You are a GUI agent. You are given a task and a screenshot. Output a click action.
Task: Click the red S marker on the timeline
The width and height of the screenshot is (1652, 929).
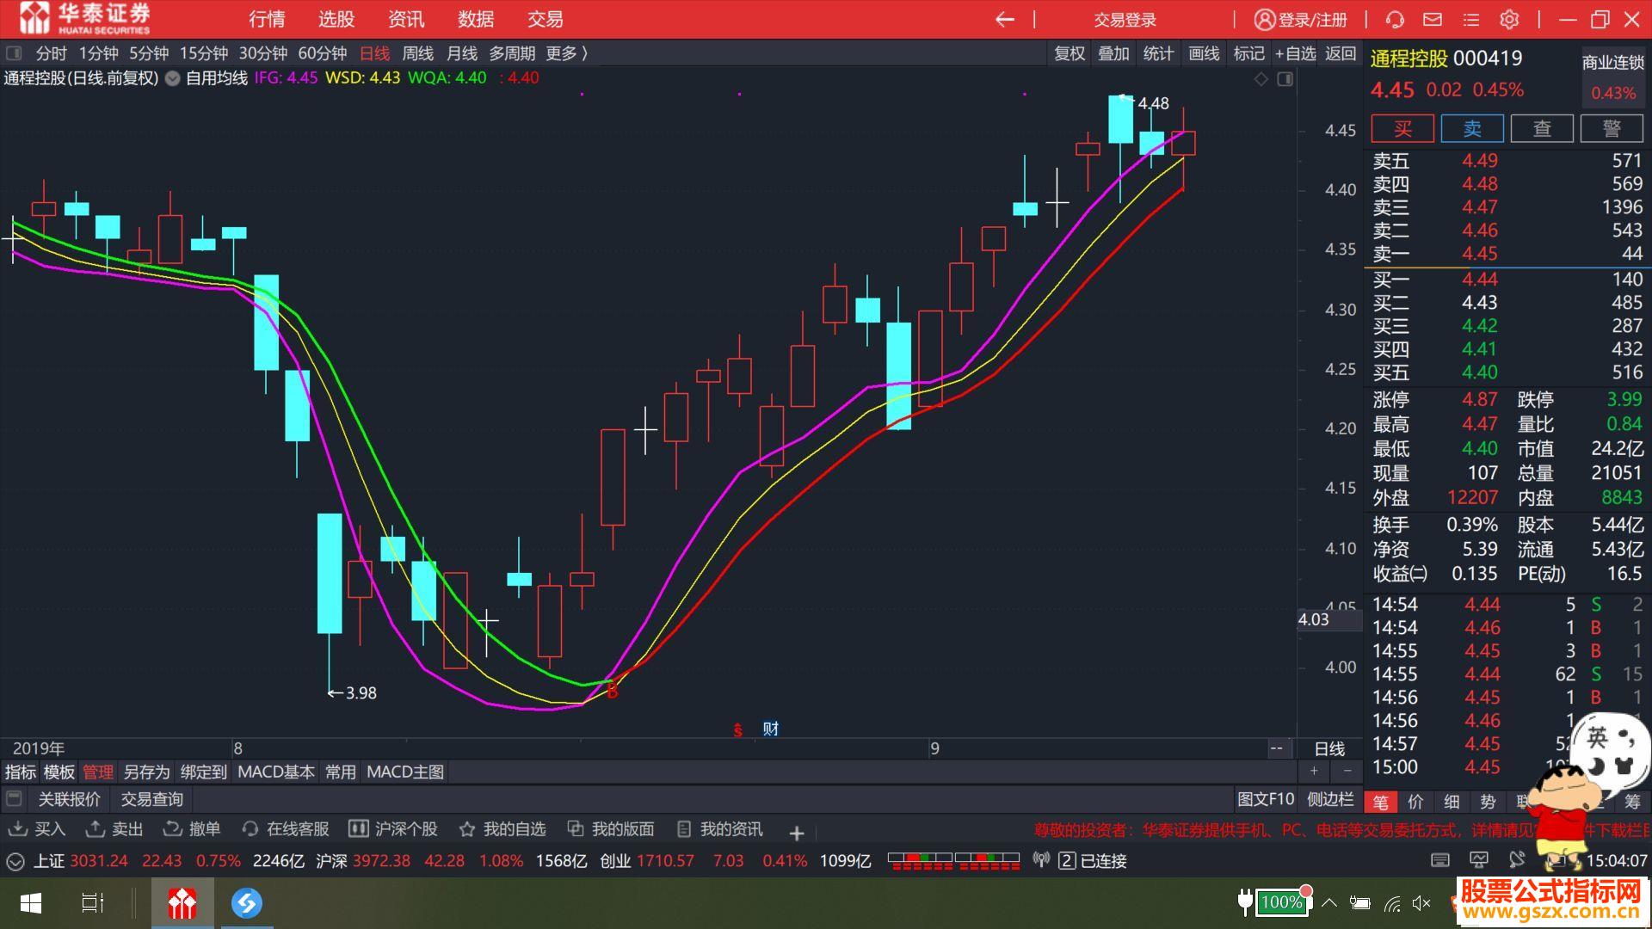[x=737, y=729]
